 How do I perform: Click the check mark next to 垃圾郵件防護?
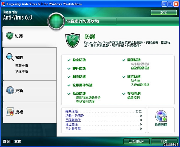[69, 85]
